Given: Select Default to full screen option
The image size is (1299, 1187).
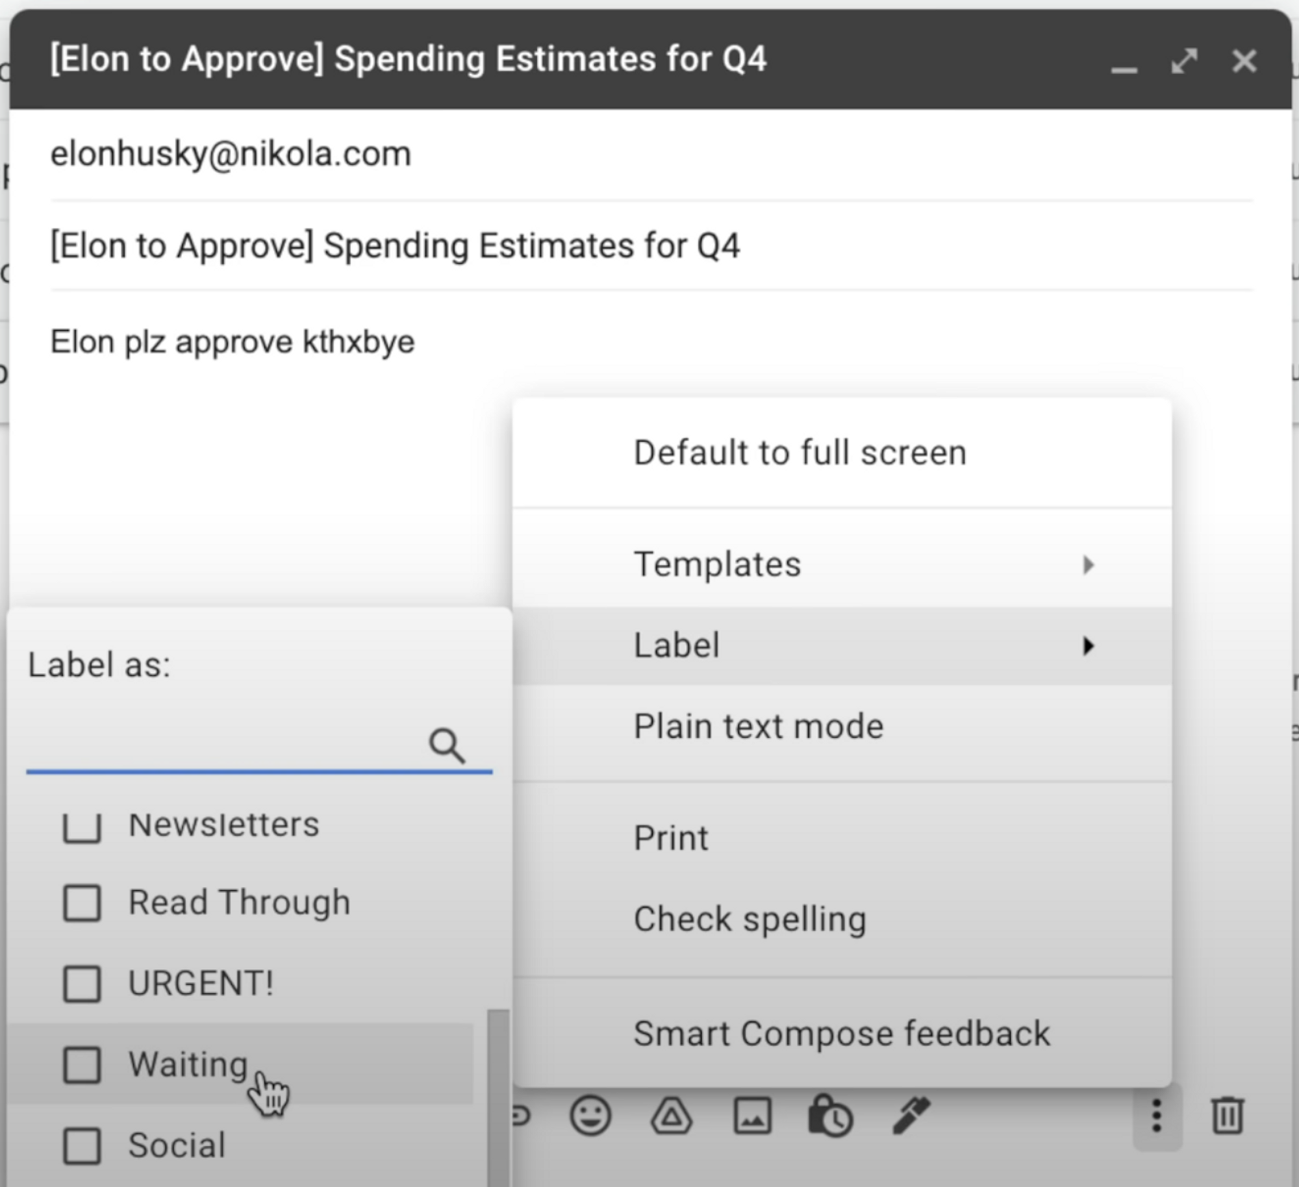Looking at the screenshot, I should tap(842, 453).
